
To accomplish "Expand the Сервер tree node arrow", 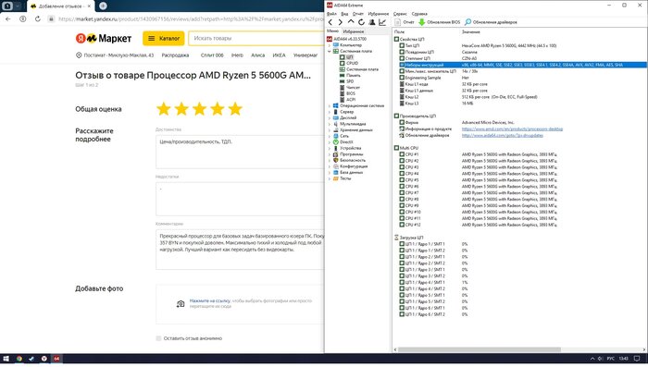I will pos(330,112).
